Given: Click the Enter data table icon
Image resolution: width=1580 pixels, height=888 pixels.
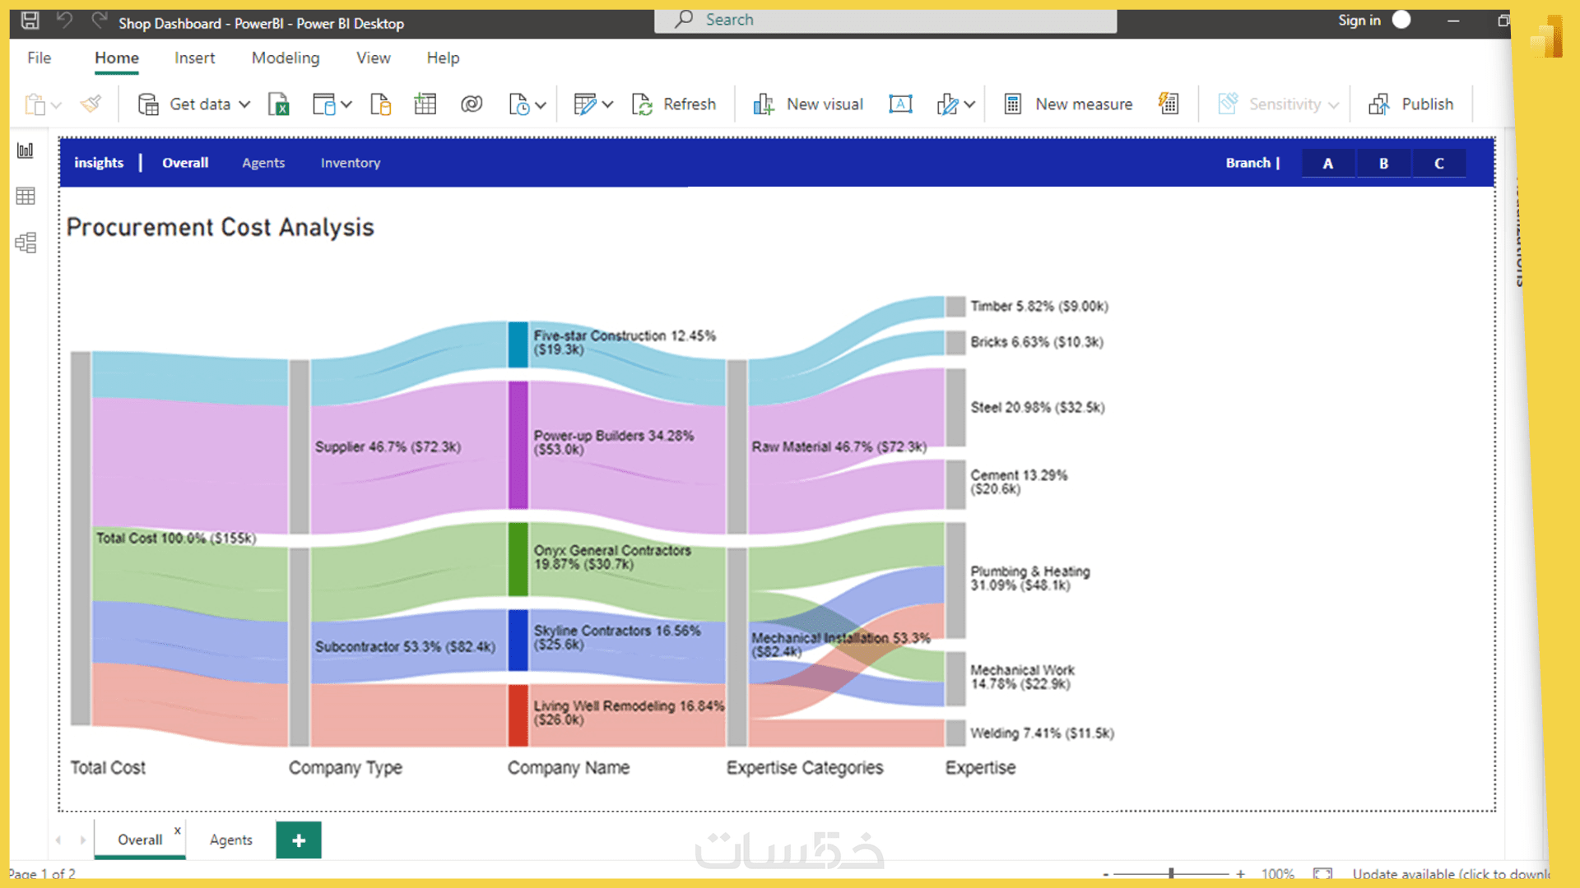Looking at the screenshot, I should [425, 104].
